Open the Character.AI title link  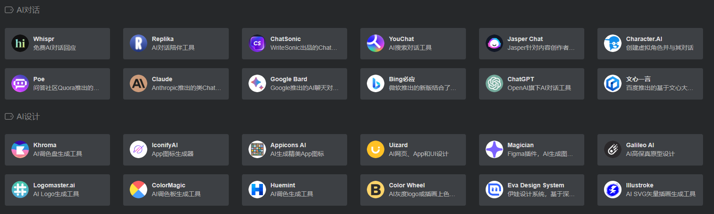tap(644, 39)
